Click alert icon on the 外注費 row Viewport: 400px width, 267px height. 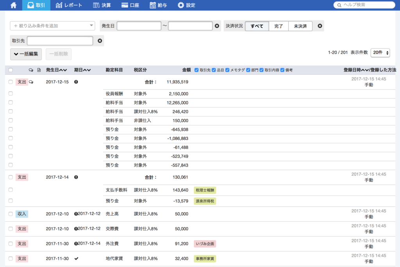[76, 244]
